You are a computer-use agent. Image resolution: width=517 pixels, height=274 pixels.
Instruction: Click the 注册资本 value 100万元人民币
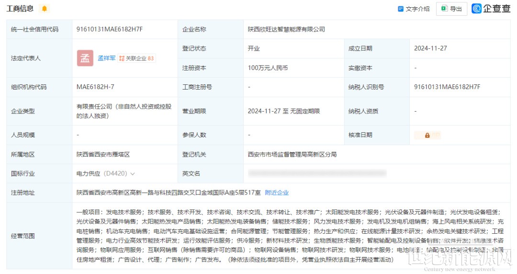(x=268, y=68)
